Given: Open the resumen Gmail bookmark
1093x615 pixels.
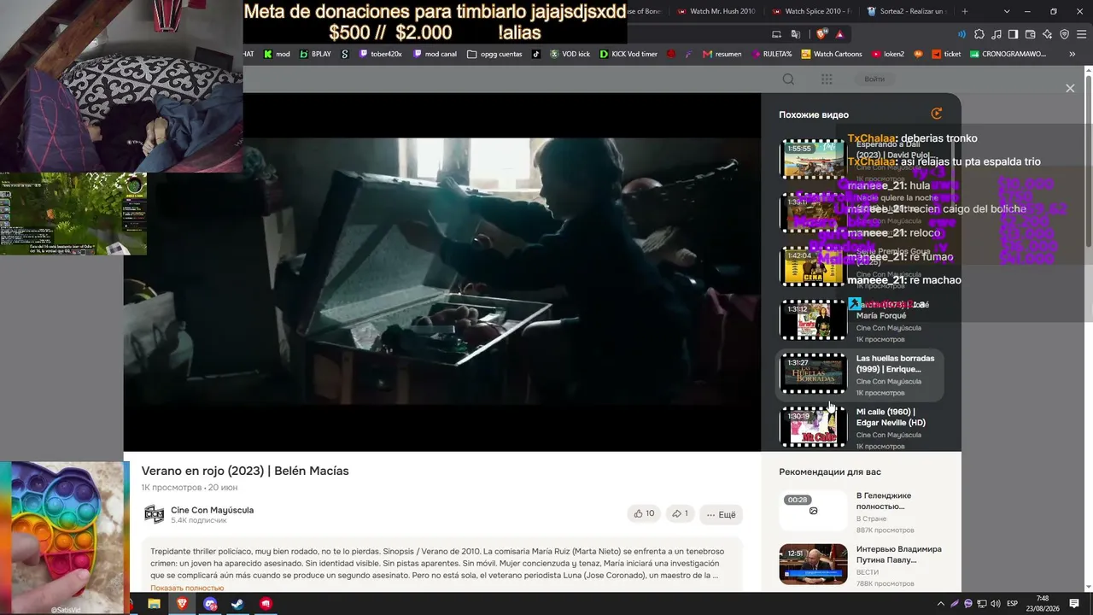Looking at the screenshot, I should click(x=722, y=54).
